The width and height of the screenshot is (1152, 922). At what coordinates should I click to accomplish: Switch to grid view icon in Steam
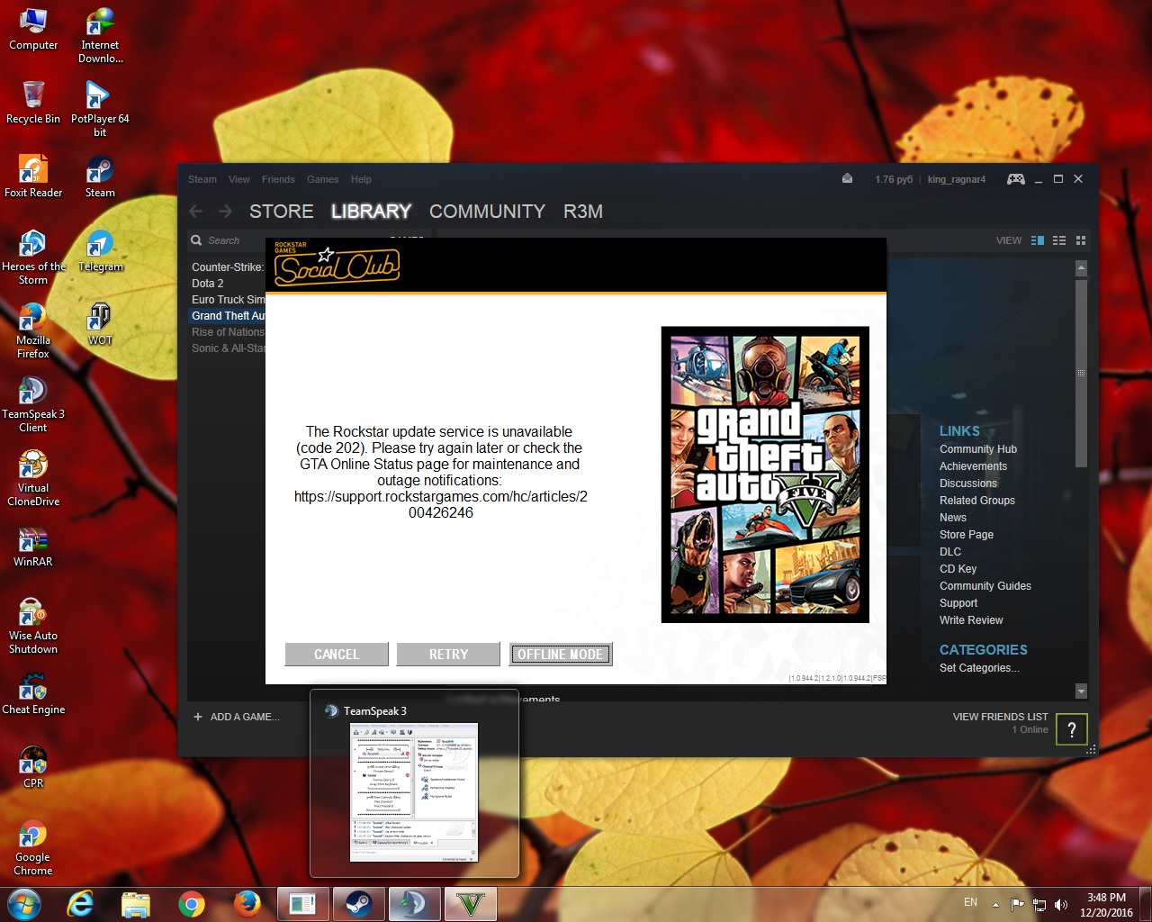click(1081, 240)
